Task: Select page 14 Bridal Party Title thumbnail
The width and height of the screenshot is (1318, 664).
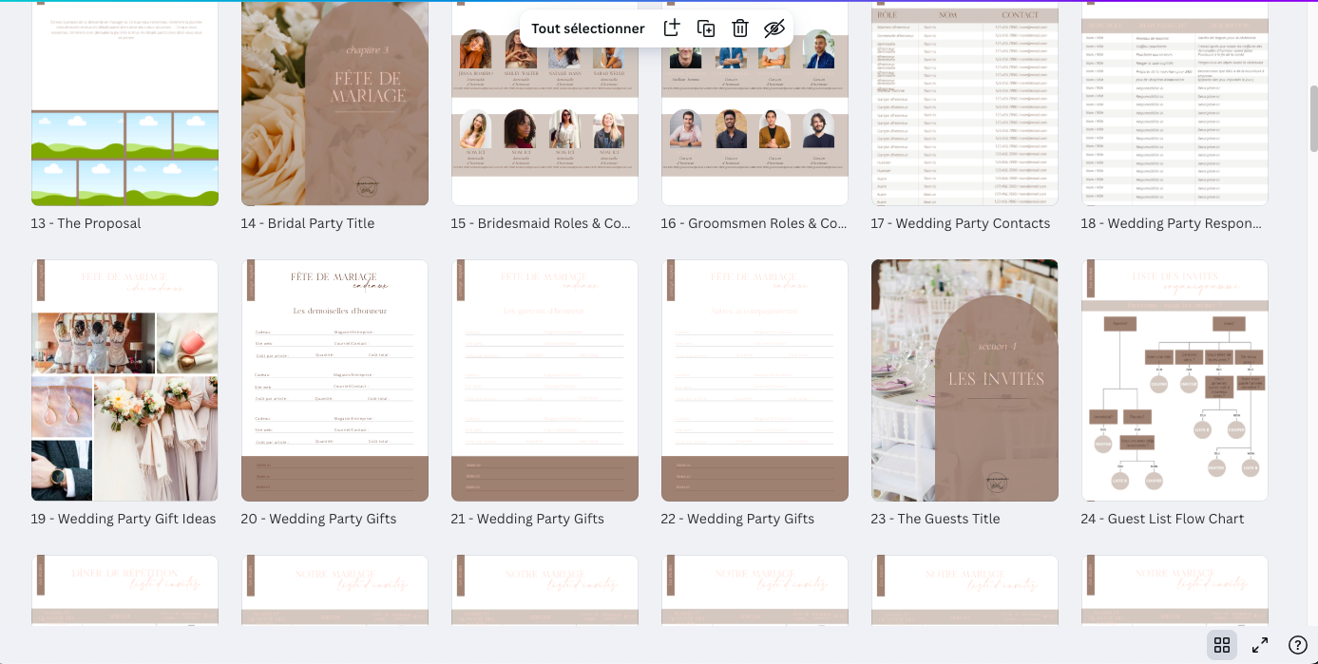Action: click(334, 104)
